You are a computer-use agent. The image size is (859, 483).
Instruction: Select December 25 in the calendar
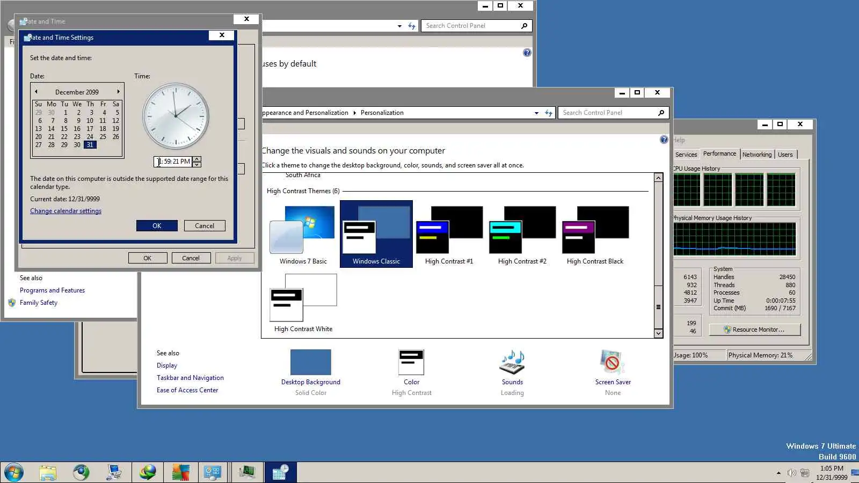(x=103, y=137)
